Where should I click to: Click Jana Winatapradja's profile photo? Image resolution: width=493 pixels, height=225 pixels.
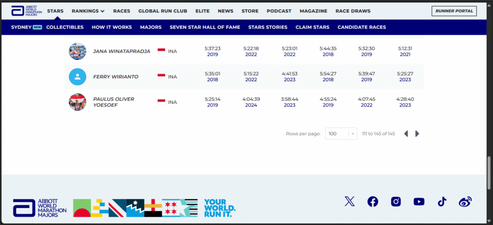point(77,51)
